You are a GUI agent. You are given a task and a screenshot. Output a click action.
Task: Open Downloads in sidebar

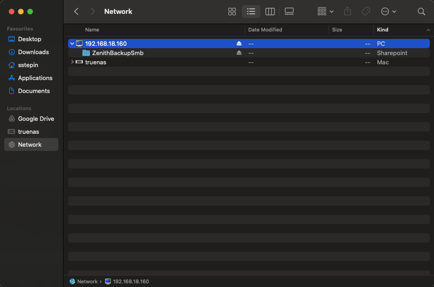(33, 52)
